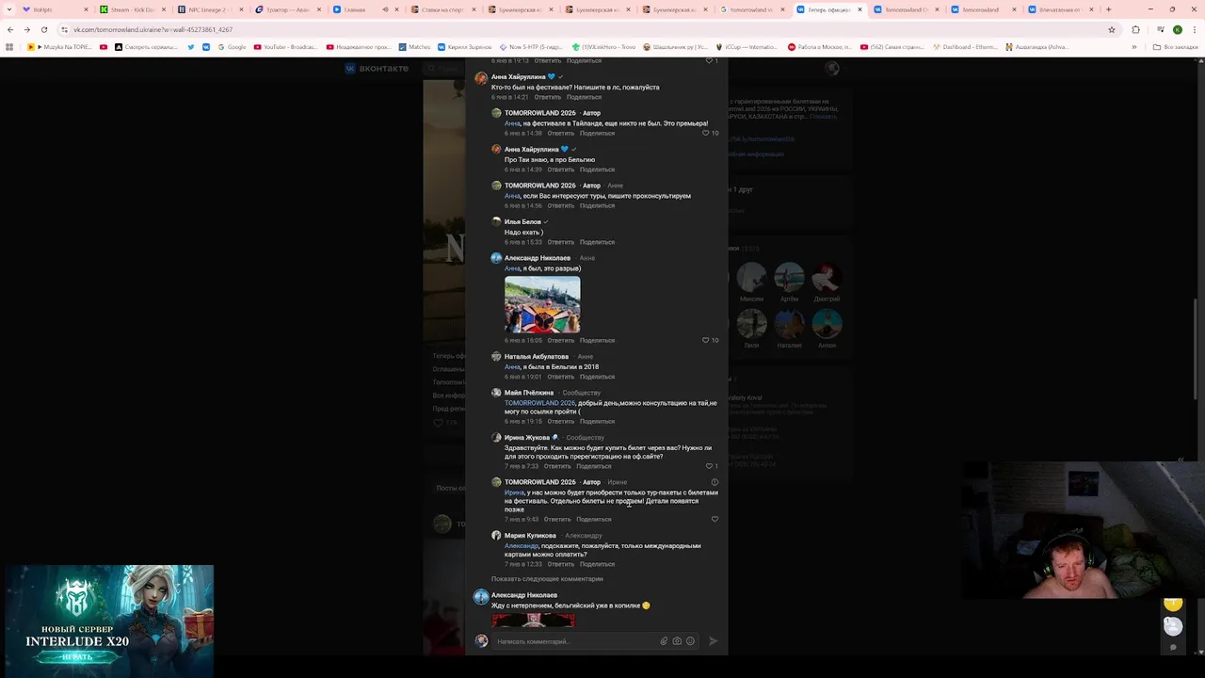
Task: Open Matches bookmark
Action: tap(414, 46)
